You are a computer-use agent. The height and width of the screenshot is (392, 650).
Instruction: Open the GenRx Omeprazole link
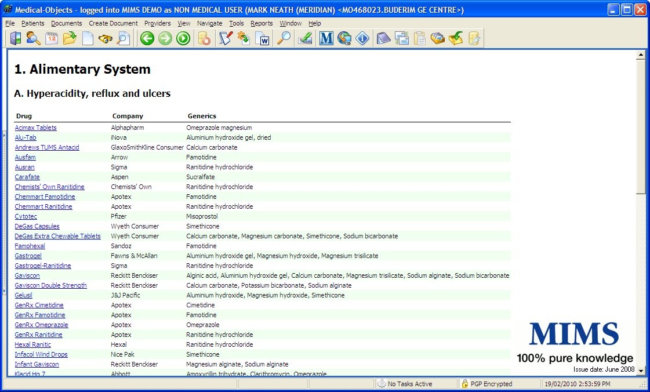[41, 325]
